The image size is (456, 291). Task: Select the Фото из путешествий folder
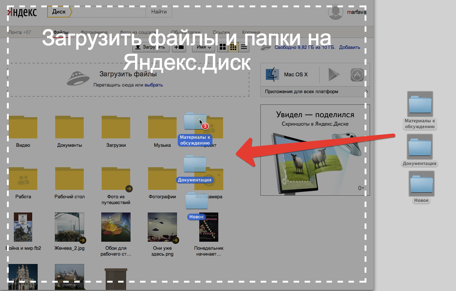tap(116, 179)
